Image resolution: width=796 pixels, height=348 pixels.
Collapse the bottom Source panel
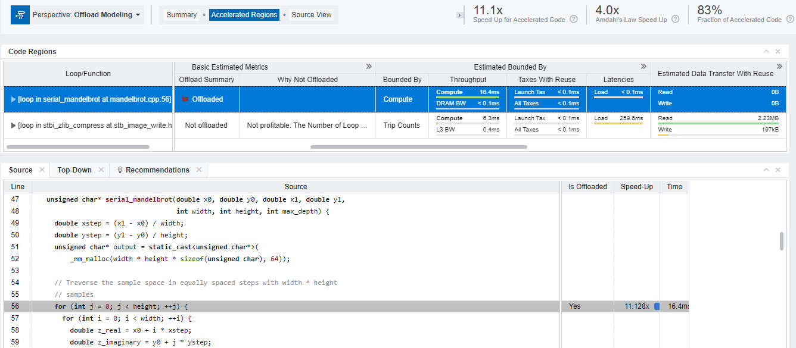(x=766, y=170)
